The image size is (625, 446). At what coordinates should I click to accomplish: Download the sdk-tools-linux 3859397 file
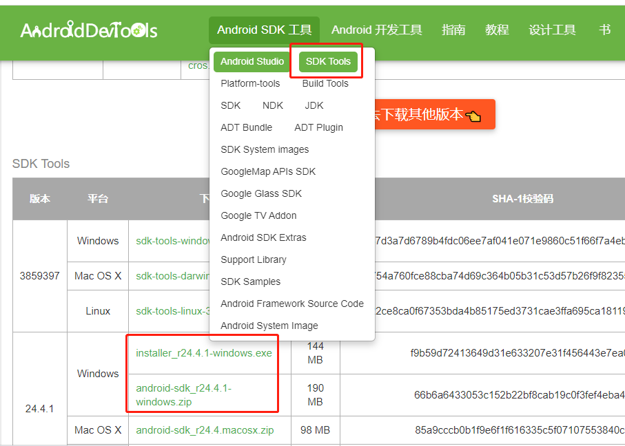172,311
